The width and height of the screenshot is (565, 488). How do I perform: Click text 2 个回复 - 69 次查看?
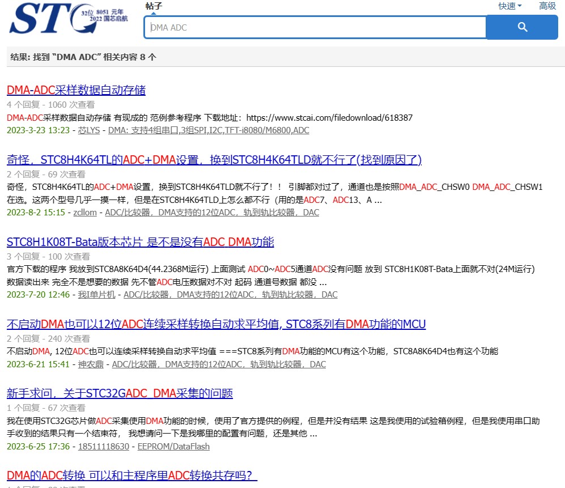(46, 175)
